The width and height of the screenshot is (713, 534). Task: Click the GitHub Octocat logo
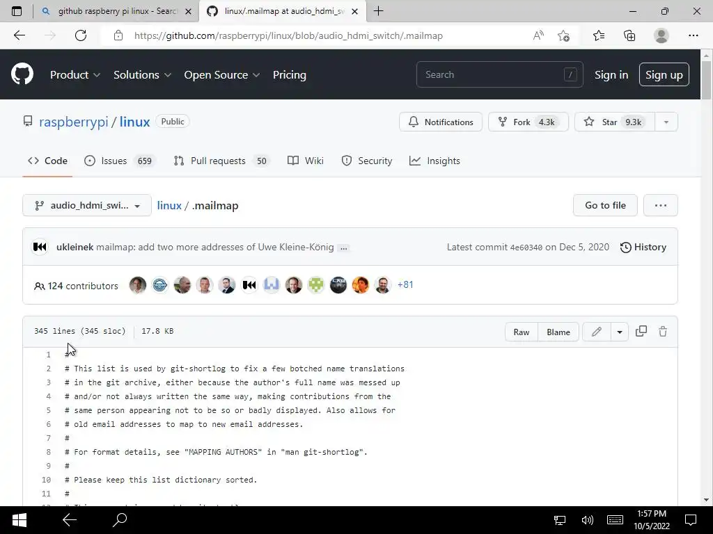[22, 74]
